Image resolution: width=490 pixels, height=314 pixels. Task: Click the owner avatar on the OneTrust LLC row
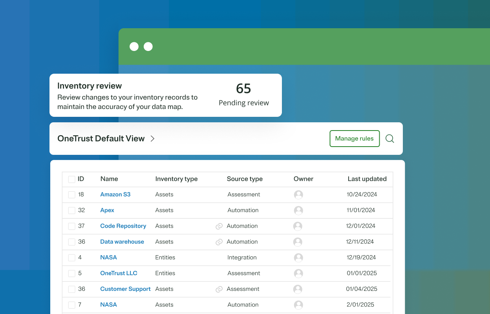[298, 273]
